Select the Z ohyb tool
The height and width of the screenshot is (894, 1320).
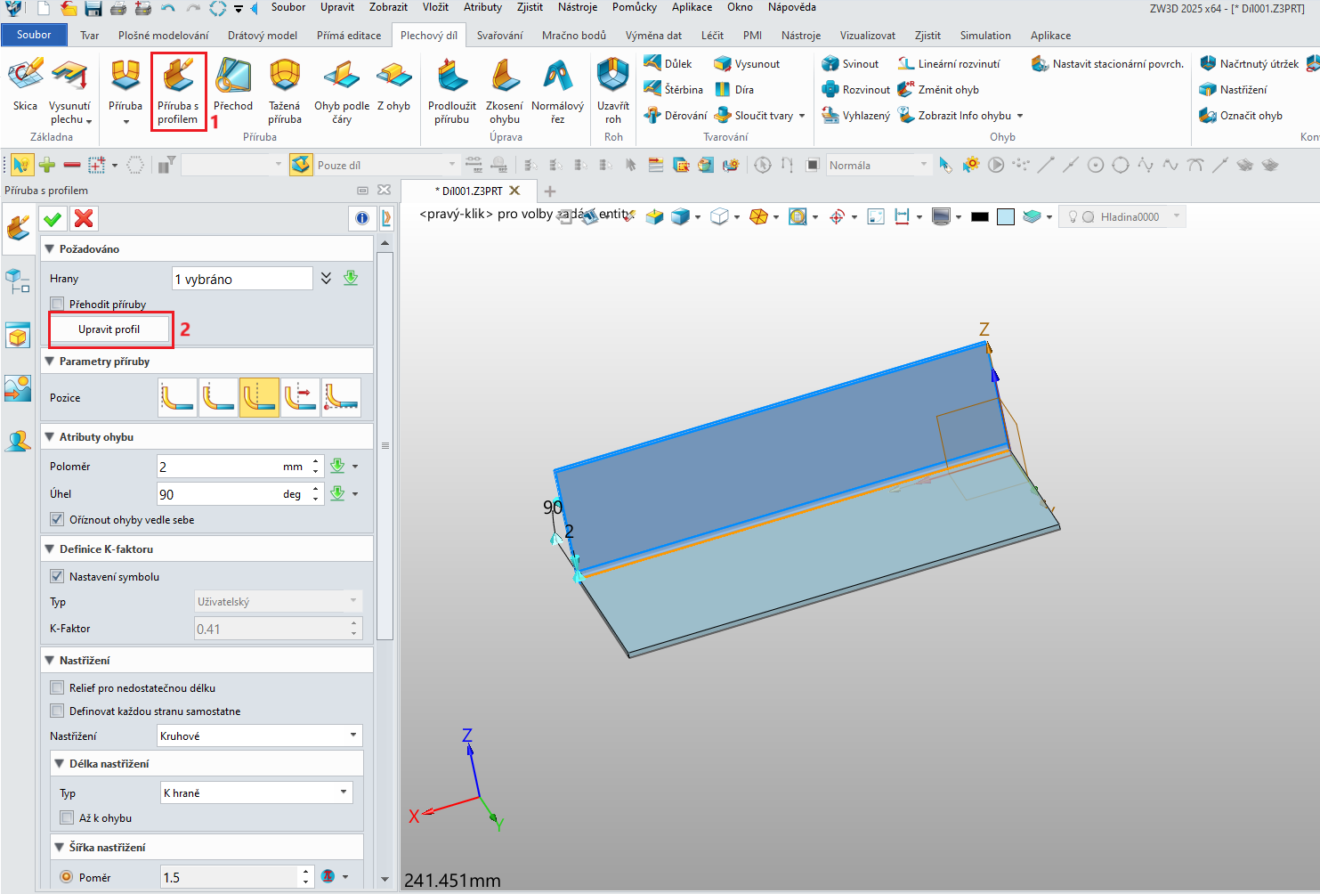(393, 86)
